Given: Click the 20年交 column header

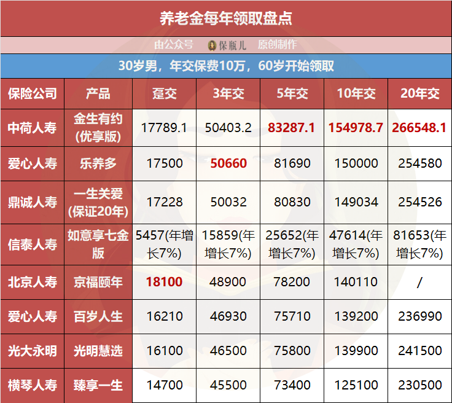Looking at the screenshot, I should pos(420,94).
